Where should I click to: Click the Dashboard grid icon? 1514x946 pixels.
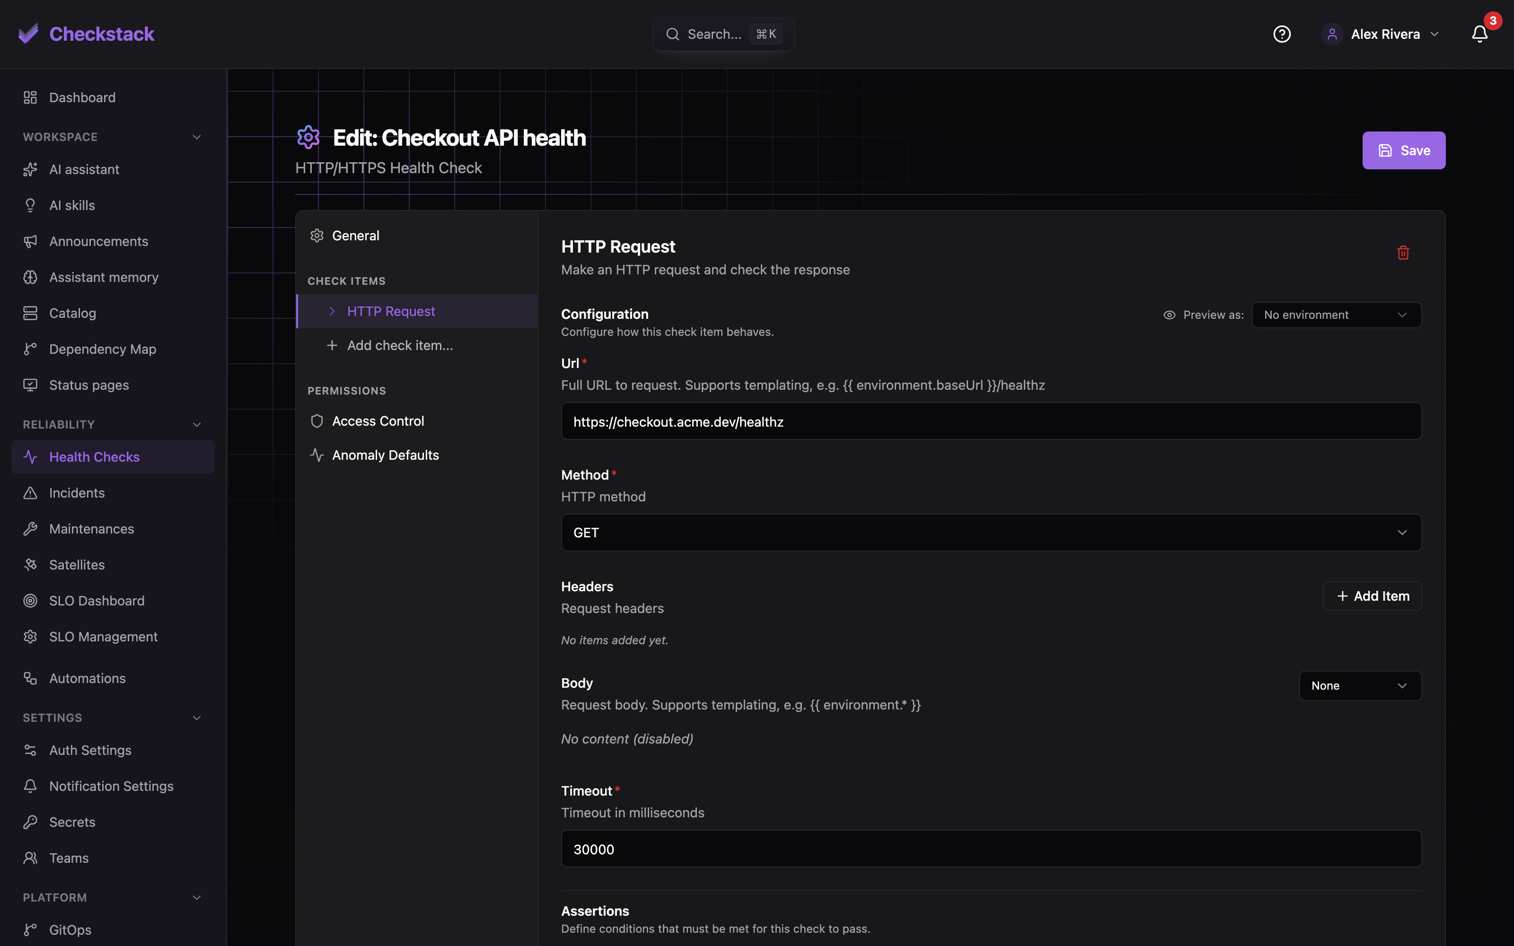30,97
